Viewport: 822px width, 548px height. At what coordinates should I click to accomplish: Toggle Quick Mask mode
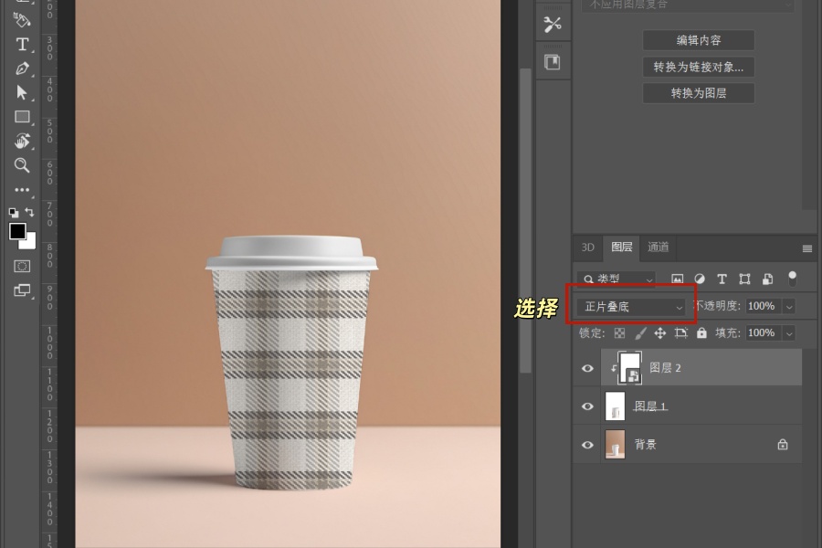pyautogui.click(x=22, y=267)
